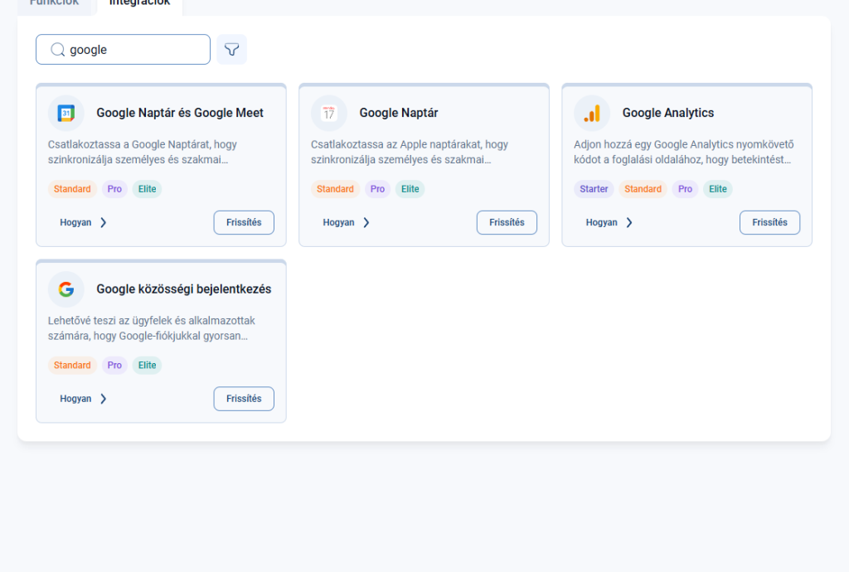Expand Hogyan chevron on Google Analytics card
849x572 pixels.
(x=629, y=223)
